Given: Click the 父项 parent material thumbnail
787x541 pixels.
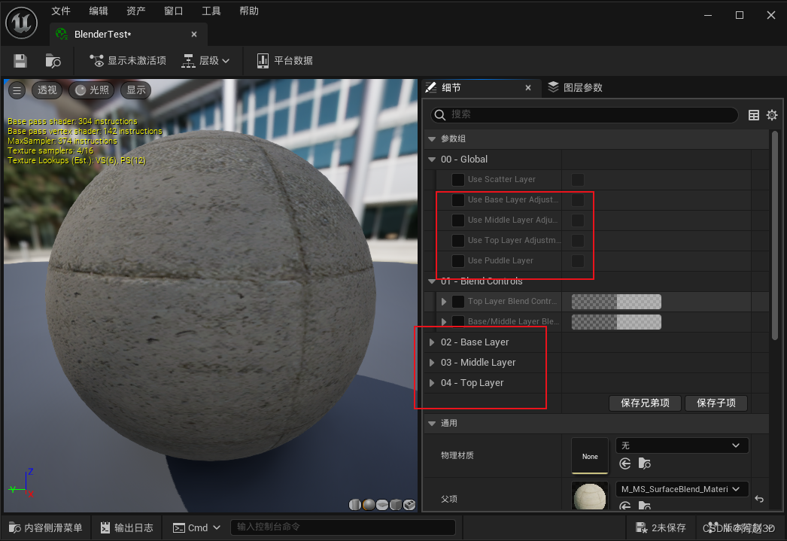Looking at the screenshot, I should (x=590, y=496).
